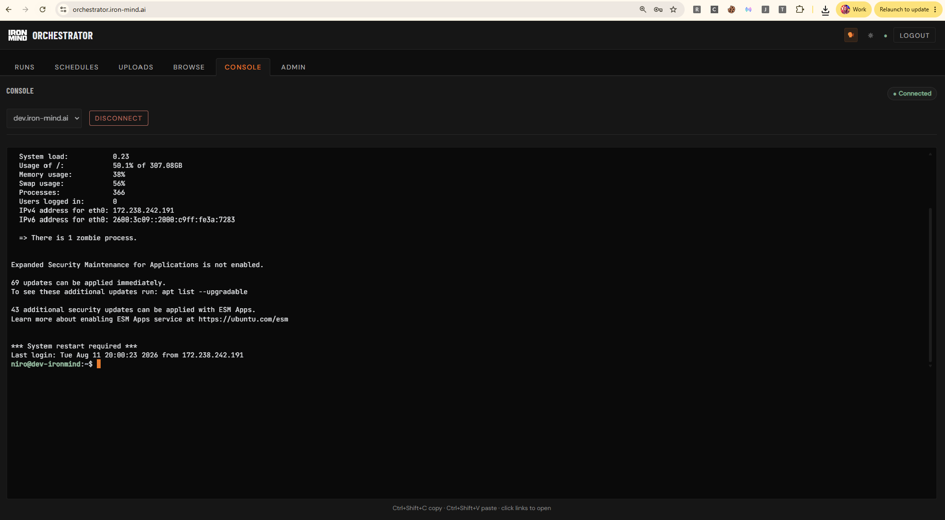Switch to the RUNS tab

click(x=25, y=67)
